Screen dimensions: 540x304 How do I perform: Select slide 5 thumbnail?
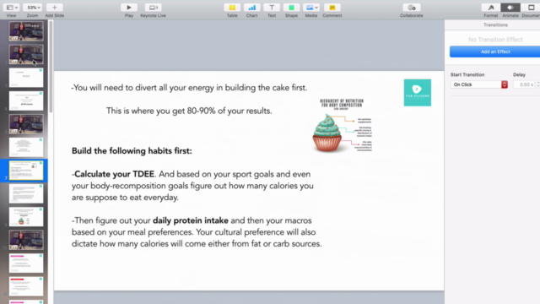(26, 124)
